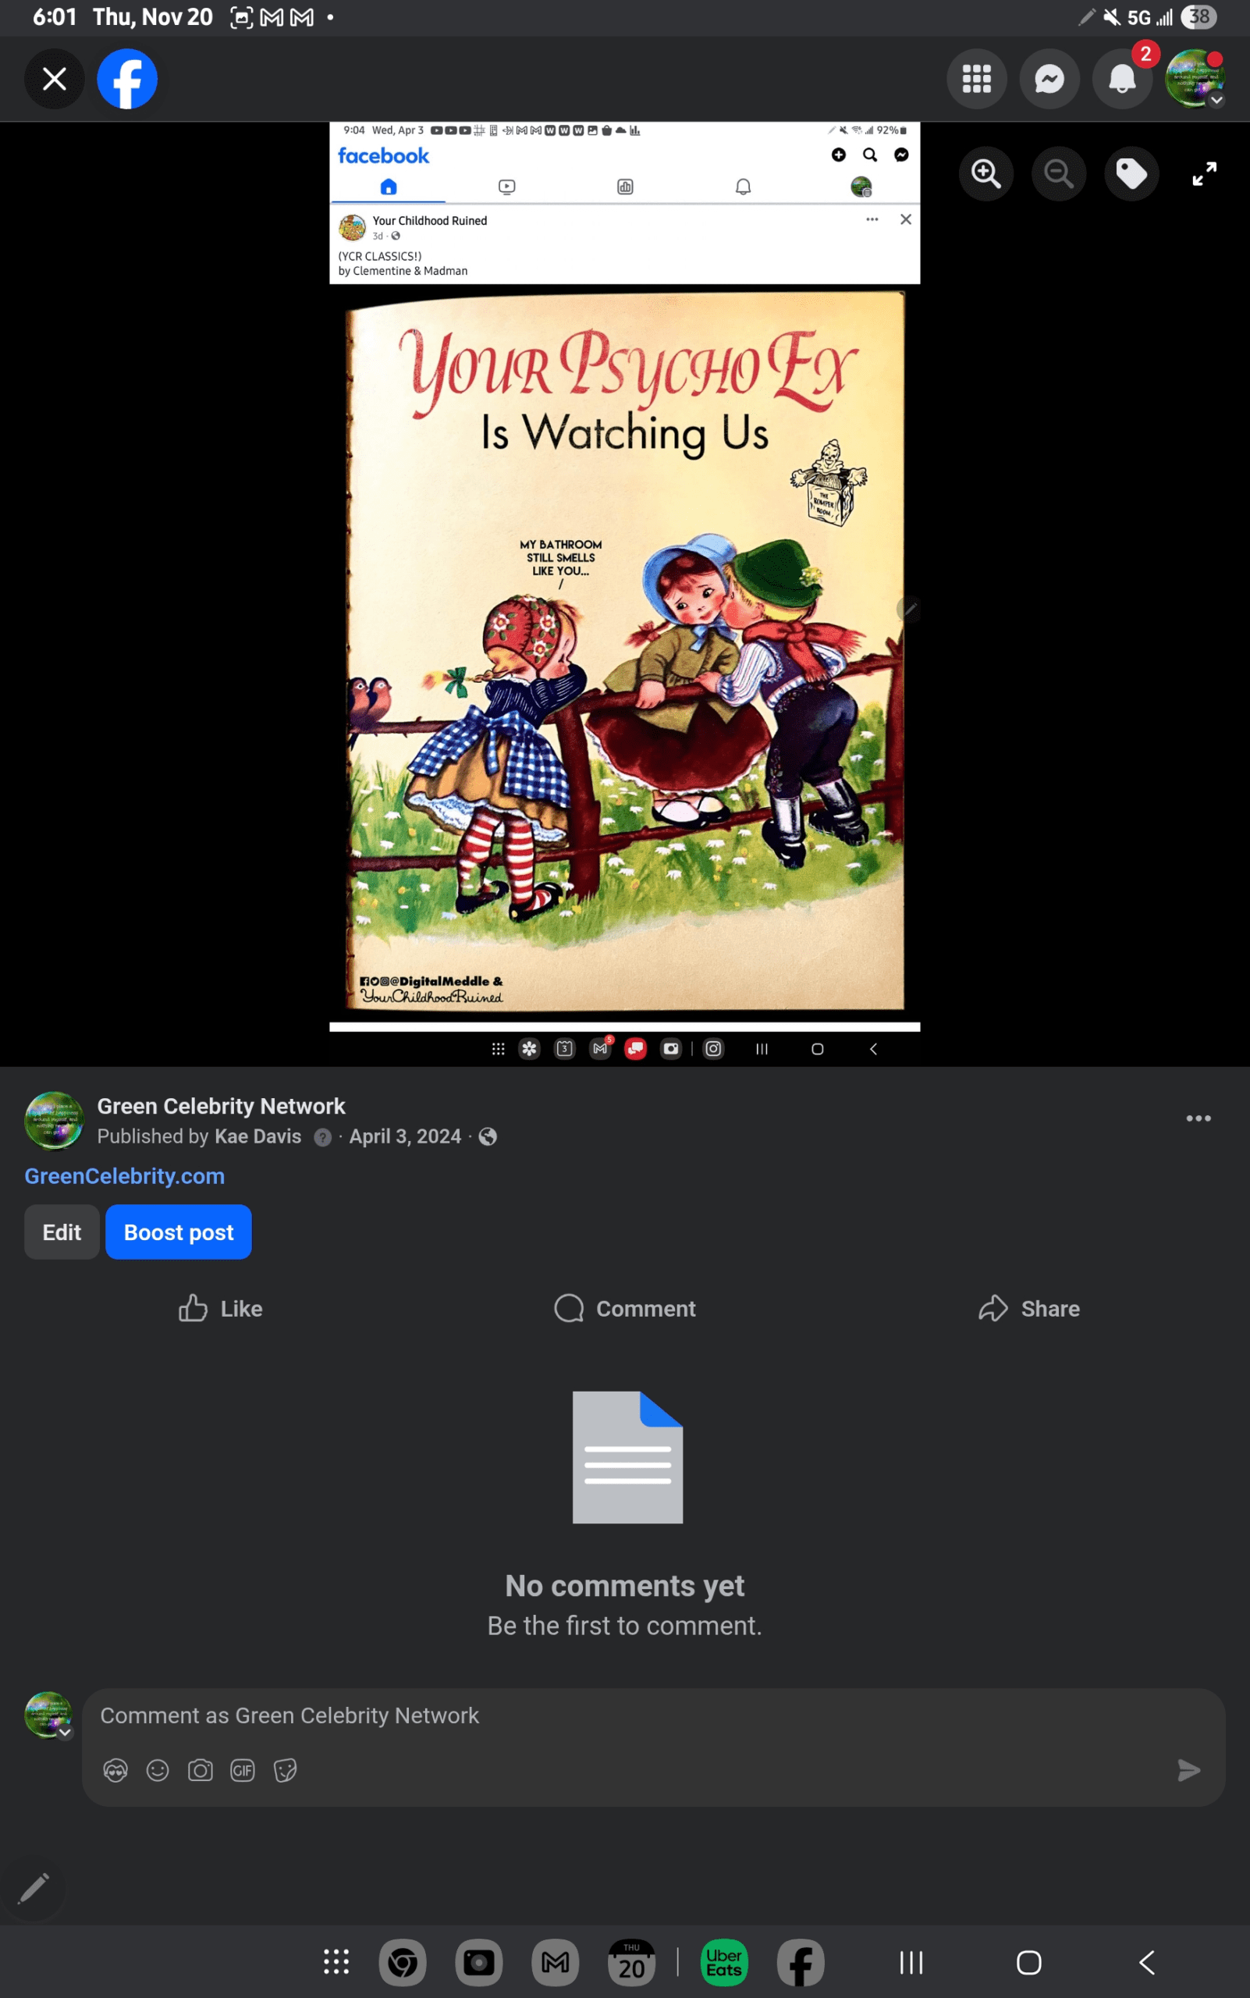Open the Facebook menu grid icon
Viewport: 1250px width, 1998px height.
(976, 80)
